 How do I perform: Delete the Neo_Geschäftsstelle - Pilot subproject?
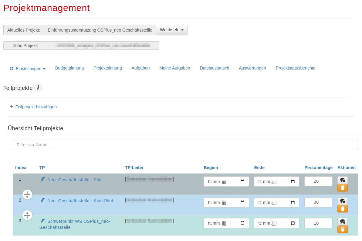(343, 188)
